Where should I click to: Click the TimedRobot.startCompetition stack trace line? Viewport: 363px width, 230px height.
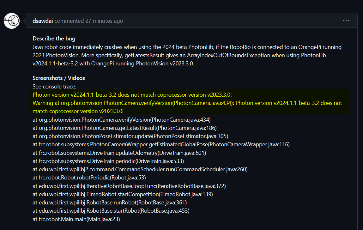click(123, 194)
